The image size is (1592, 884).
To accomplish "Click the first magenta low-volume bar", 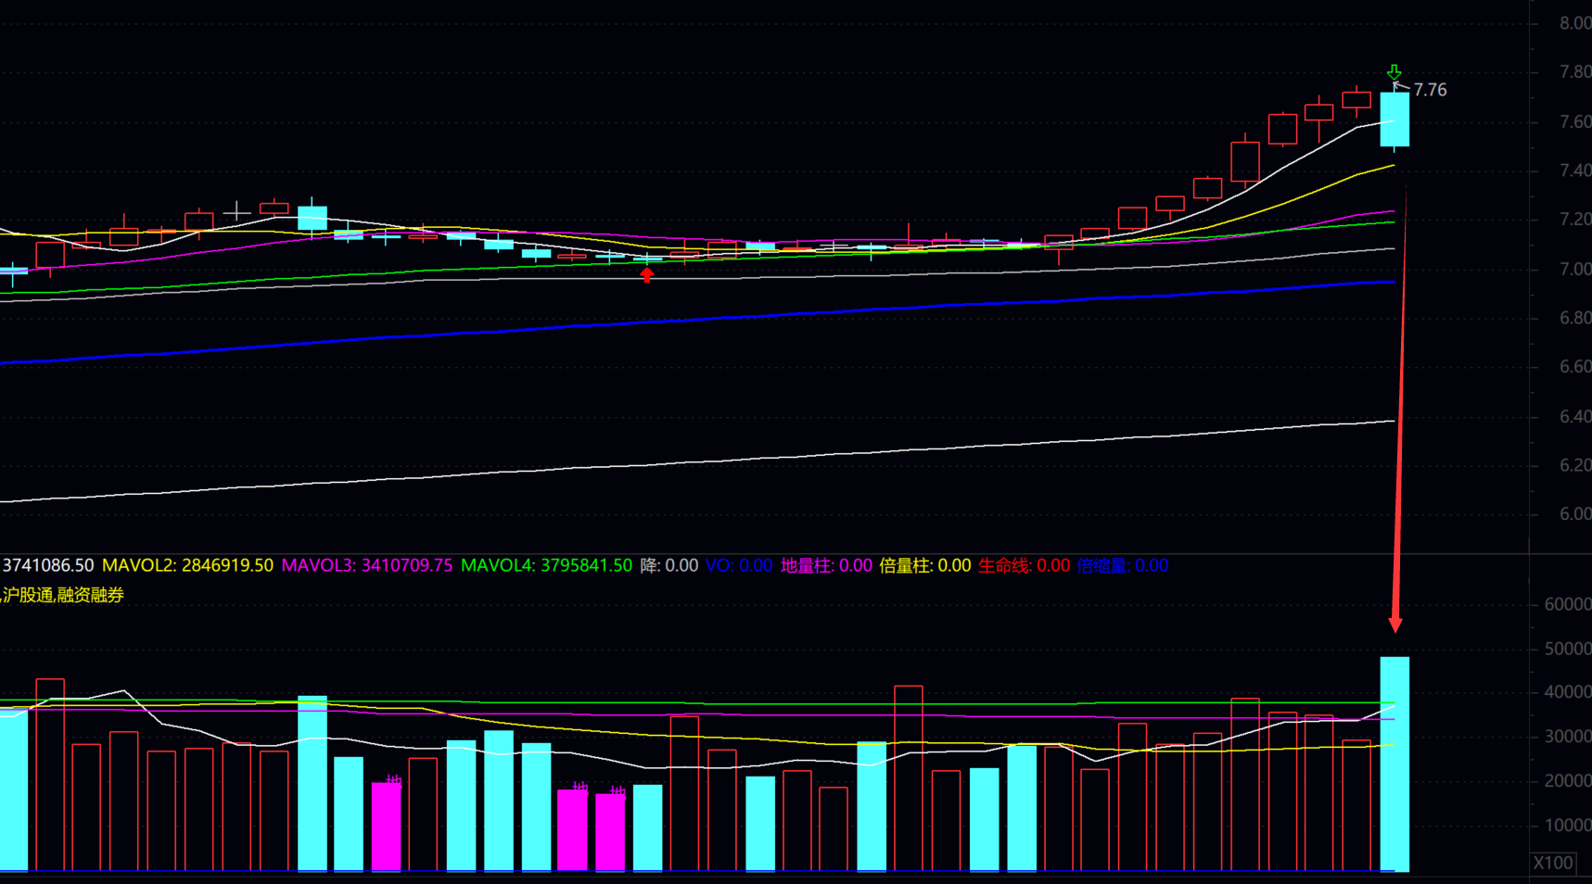I will point(386,827).
